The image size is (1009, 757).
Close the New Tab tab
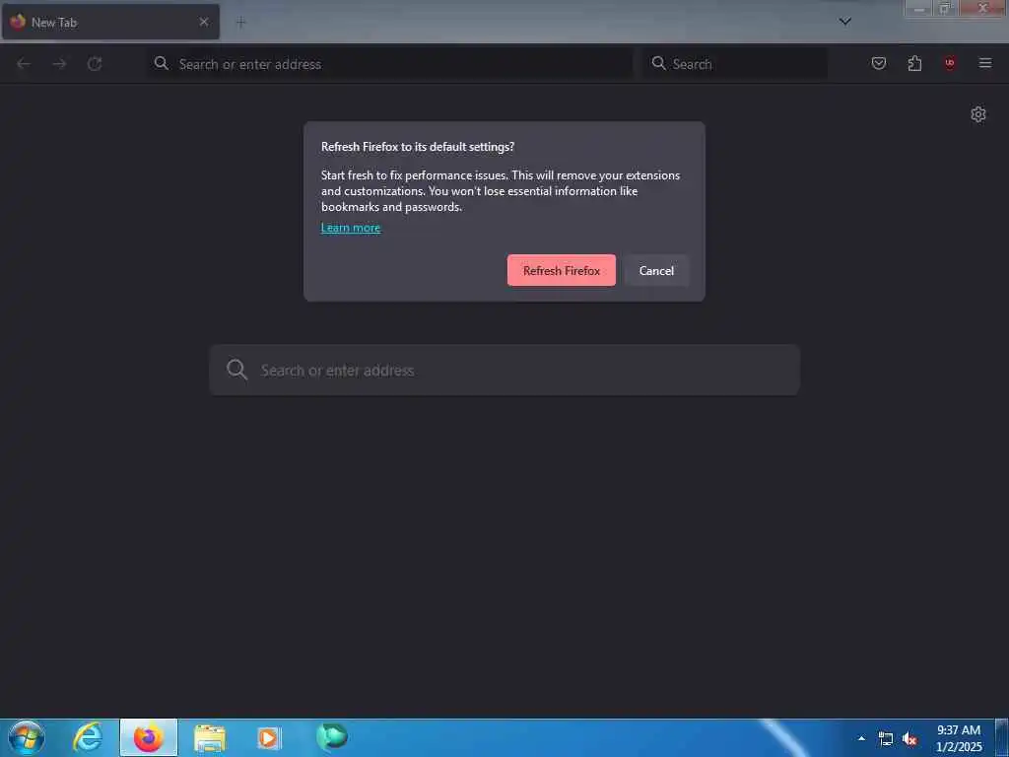click(204, 22)
